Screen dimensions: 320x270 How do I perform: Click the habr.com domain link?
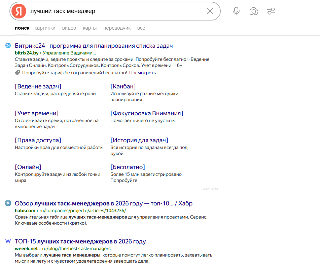25,211
